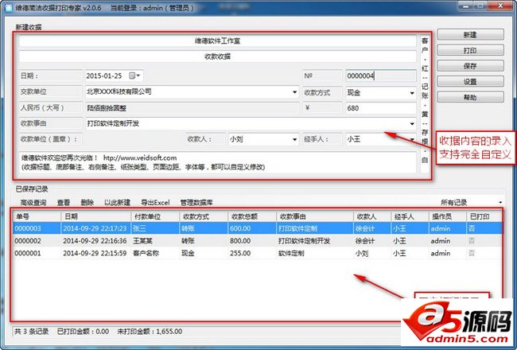Click the receipt number field 0000004
Image resolution: width=517 pixels, height=350 pixels.
tap(381, 76)
